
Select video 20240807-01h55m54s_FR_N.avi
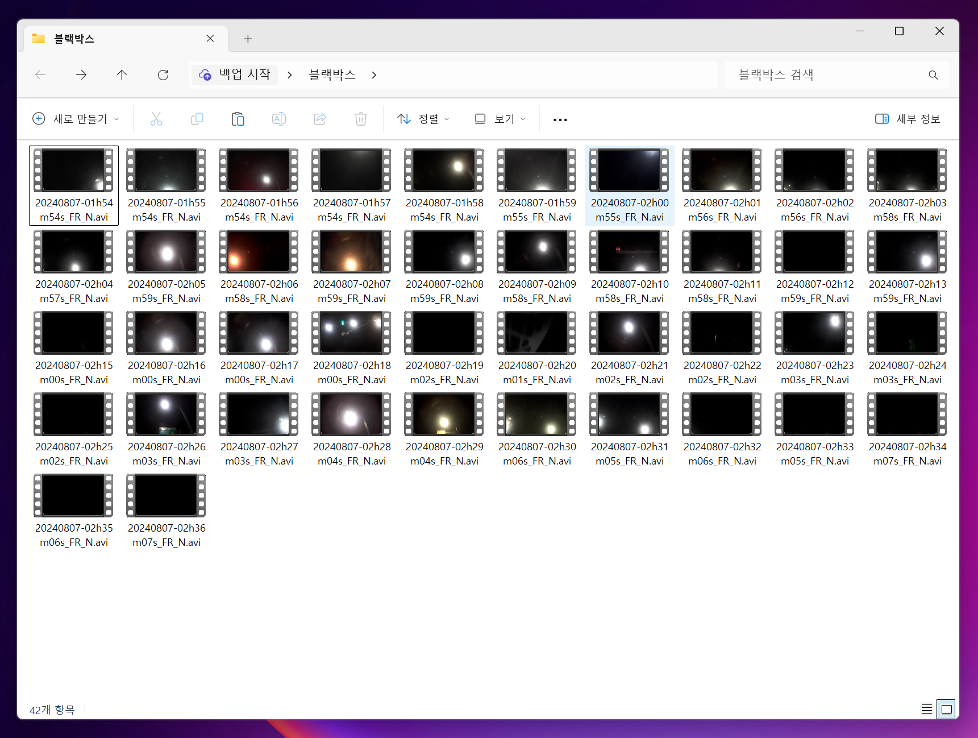(x=167, y=185)
